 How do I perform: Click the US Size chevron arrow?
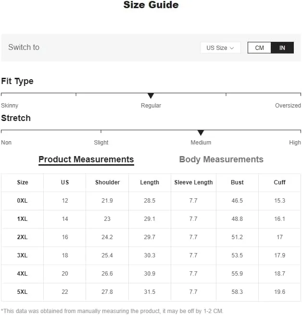[232, 48]
